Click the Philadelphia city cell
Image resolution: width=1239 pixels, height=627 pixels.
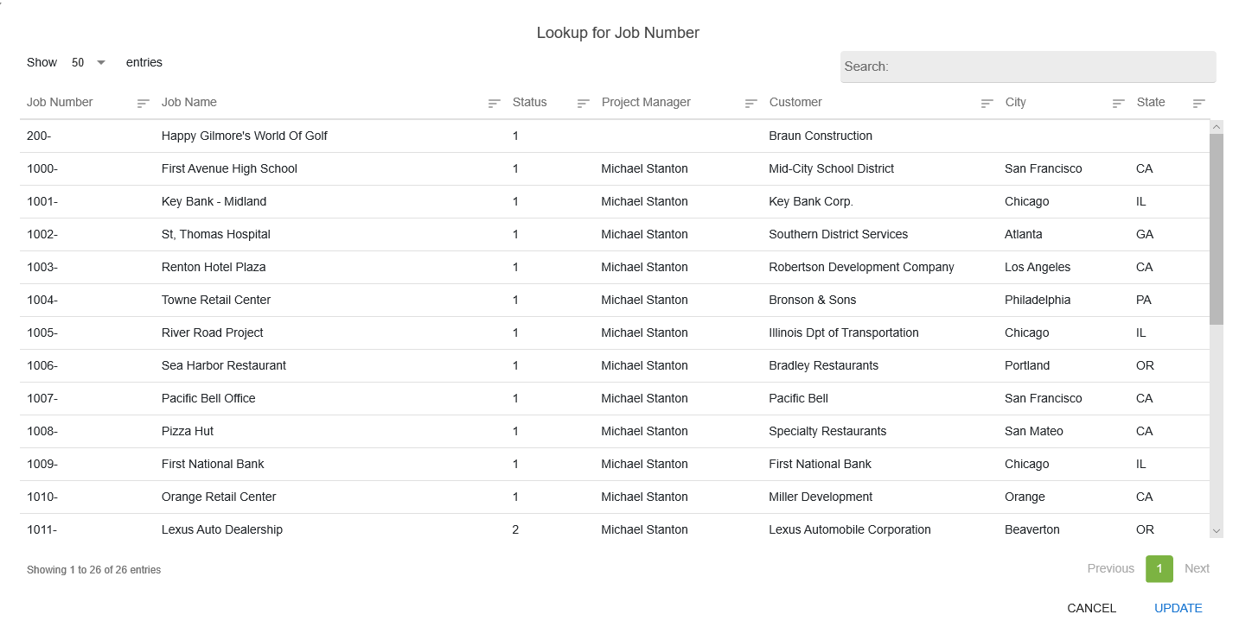point(1038,300)
